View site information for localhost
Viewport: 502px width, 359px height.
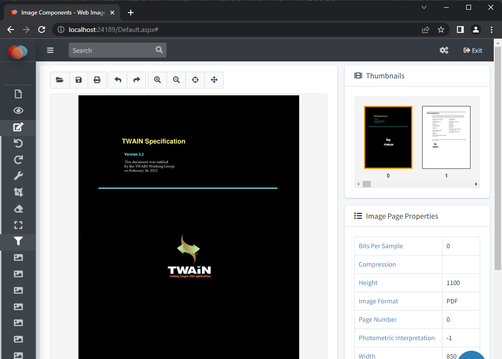[61, 30]
